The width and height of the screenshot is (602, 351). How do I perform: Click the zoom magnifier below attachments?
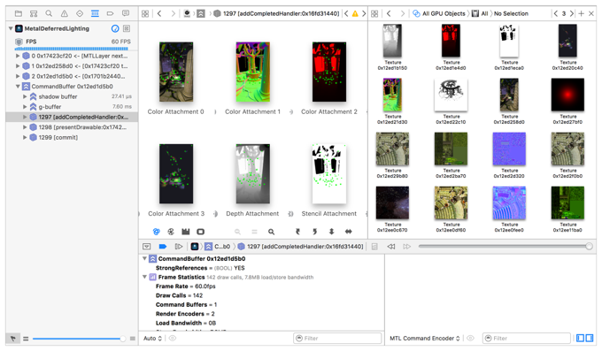point(272,232)
